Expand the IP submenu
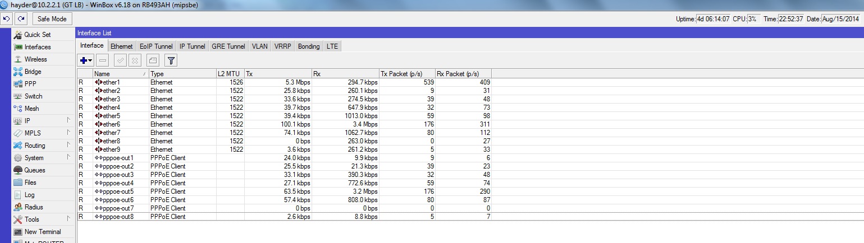Screen dimensions: 864x243 tap(44, 121)
